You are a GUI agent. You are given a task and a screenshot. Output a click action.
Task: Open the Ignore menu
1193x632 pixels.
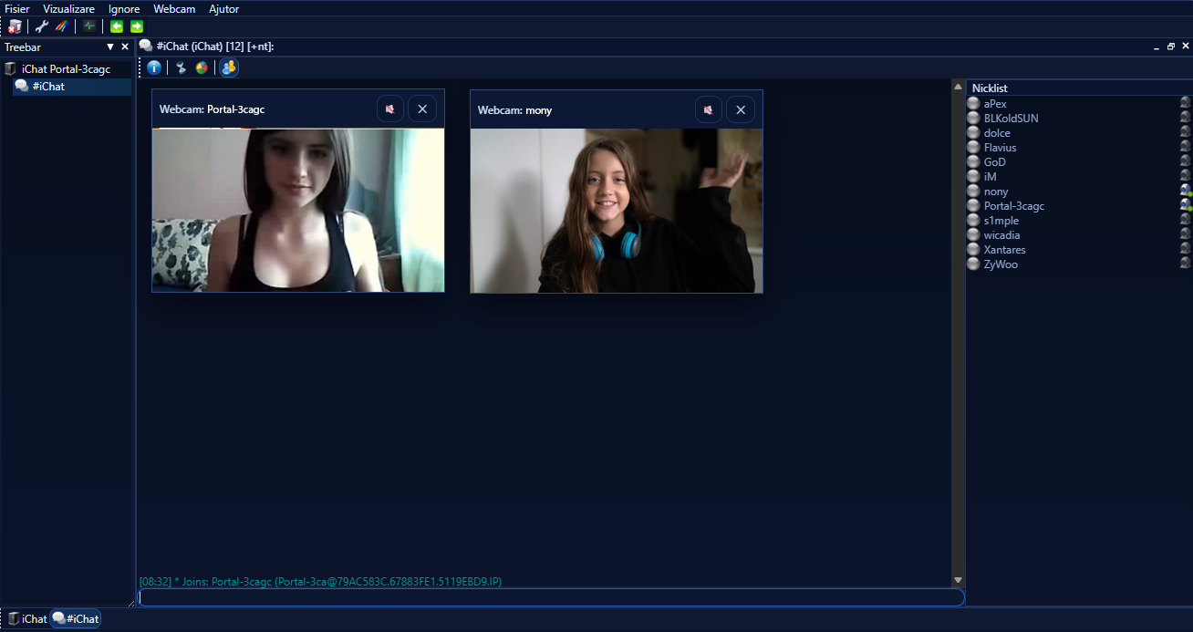click(124, 9)
